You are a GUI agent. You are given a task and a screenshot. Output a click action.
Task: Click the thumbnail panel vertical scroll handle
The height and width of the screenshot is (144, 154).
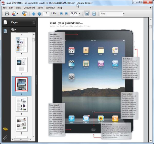click(34, 40)
